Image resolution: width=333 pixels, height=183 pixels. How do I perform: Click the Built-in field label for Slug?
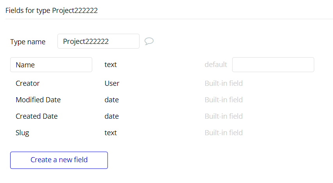tap(224, 133)
